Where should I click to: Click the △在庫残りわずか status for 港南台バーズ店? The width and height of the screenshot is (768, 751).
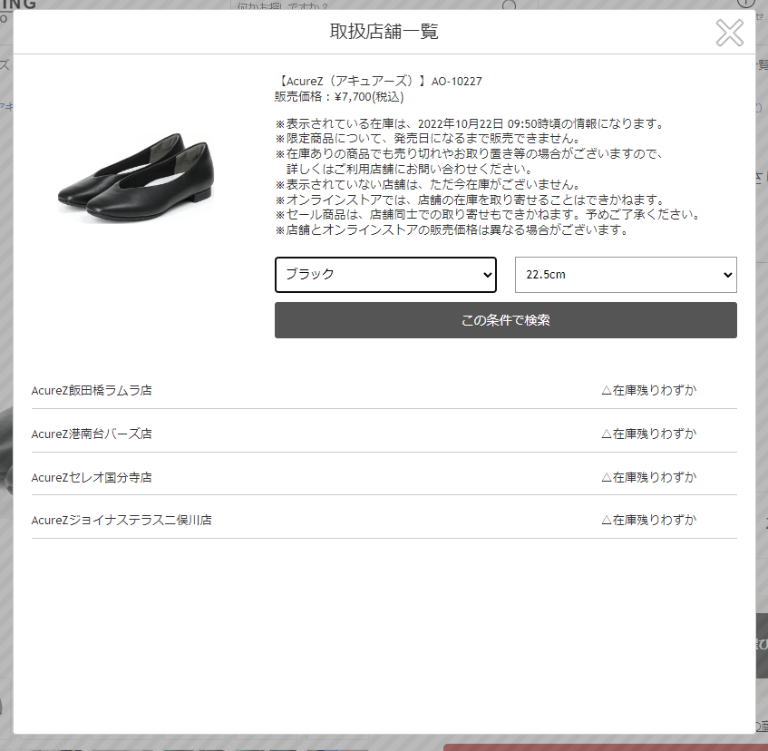click(648, 434)
